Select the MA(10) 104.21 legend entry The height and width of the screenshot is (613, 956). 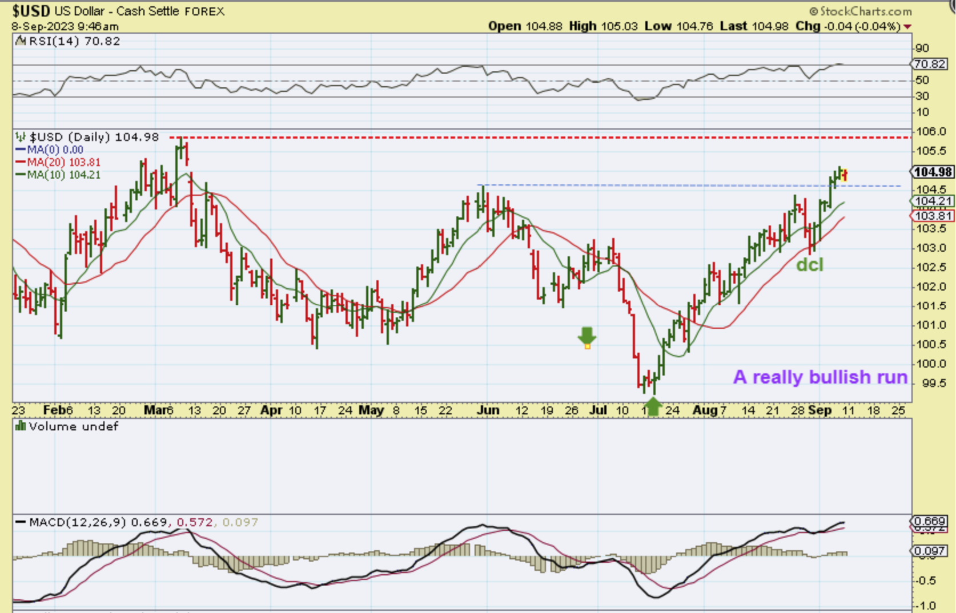pyautogui.click(x=63, y=175)
